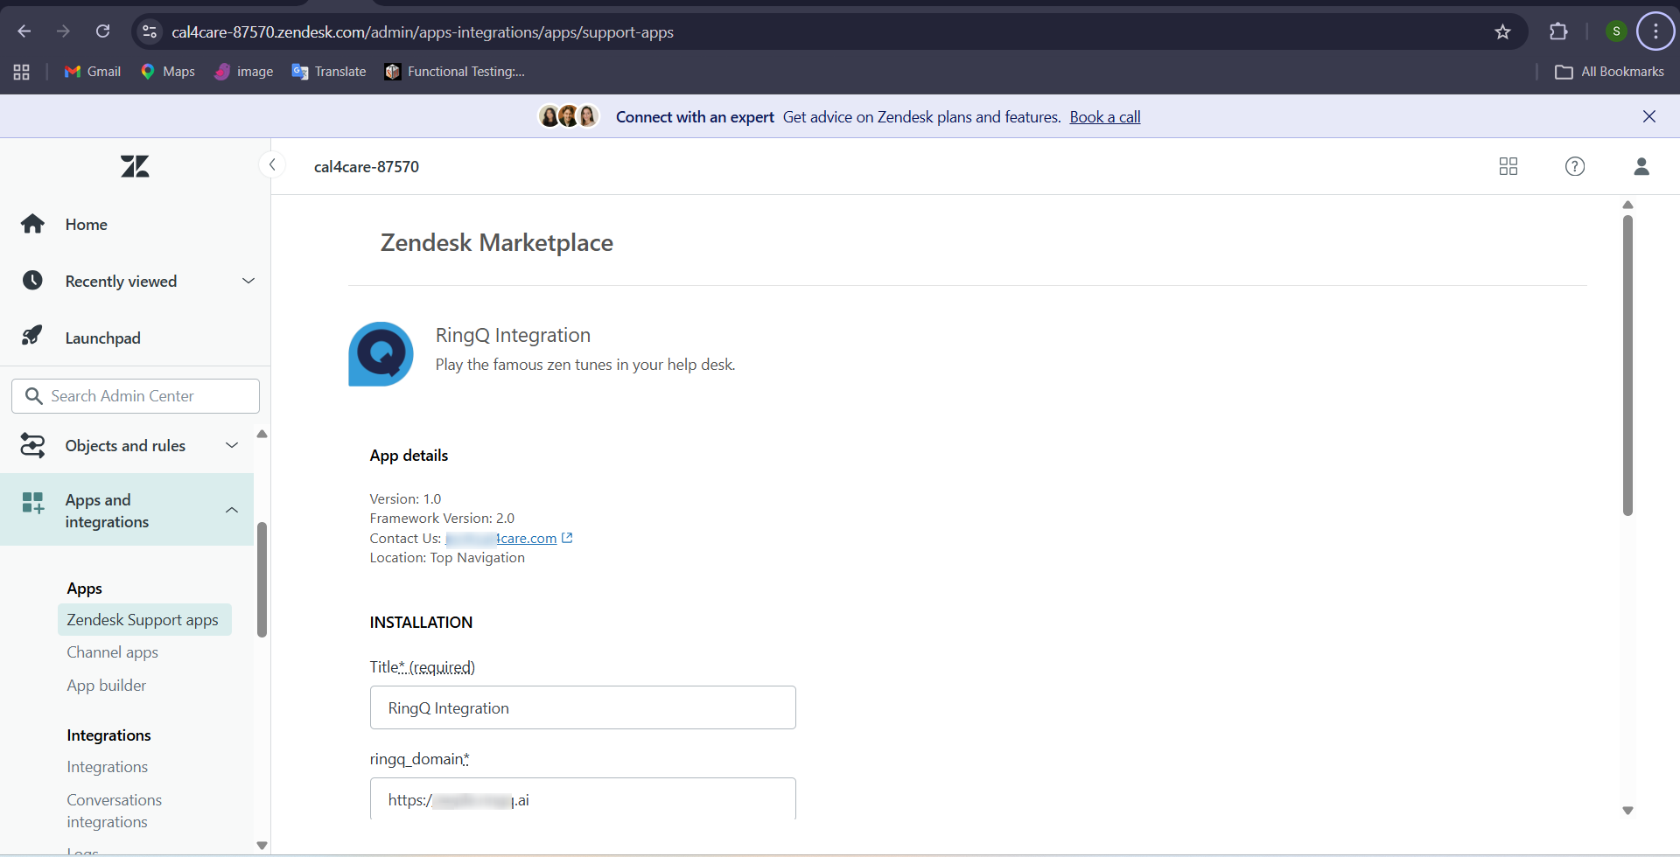Reload the current page
The image size is (1680, 857).
(102, 31)
